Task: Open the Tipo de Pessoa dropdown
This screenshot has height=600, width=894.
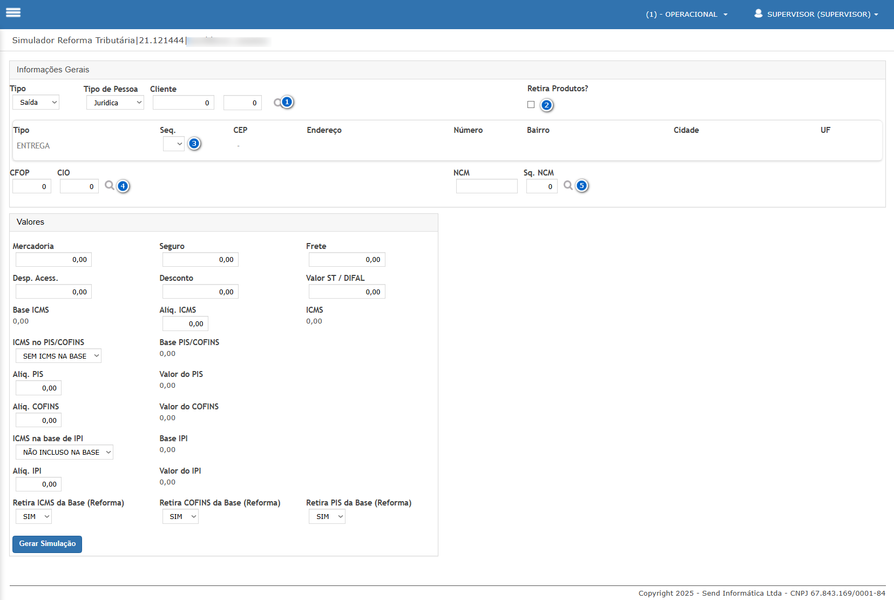Action: pos(115,103)
